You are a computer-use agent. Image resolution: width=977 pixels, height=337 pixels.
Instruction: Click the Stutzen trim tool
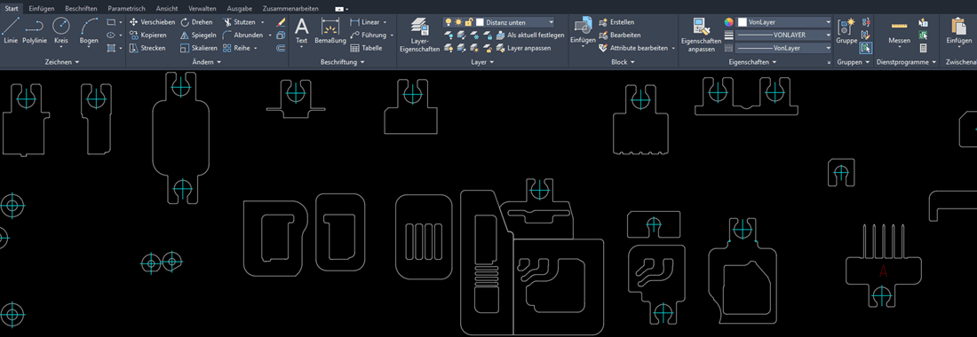pos(239,22)
